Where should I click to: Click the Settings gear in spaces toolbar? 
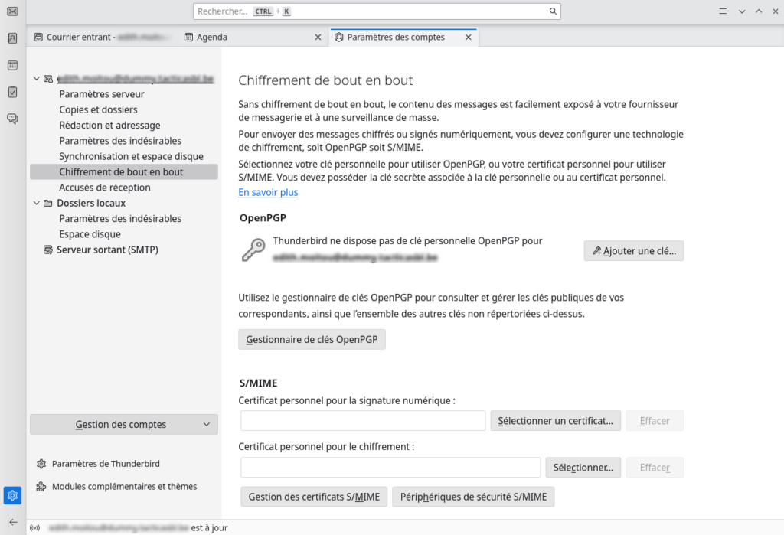click(12, 495)
